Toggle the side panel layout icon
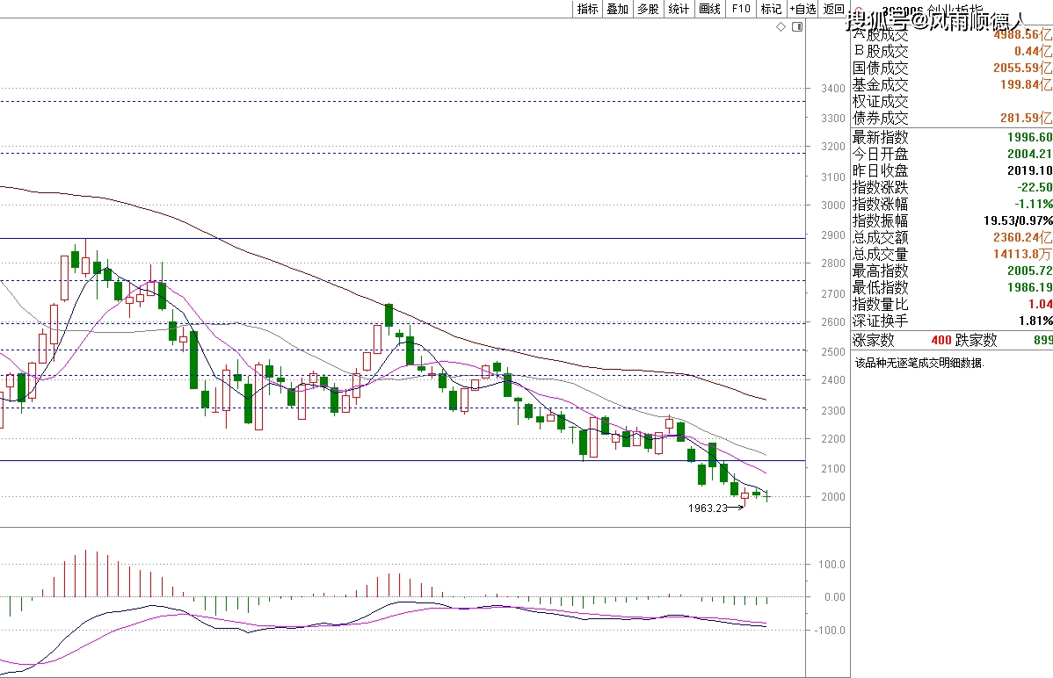 (x=797, y=27)
